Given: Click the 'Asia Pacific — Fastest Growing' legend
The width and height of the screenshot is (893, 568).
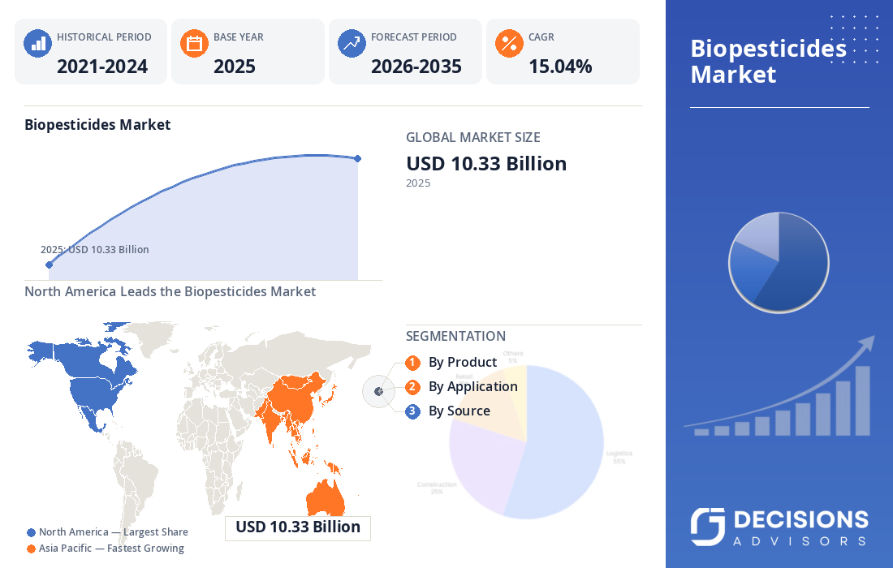Looking at the screenshot, I should point(111,548).
